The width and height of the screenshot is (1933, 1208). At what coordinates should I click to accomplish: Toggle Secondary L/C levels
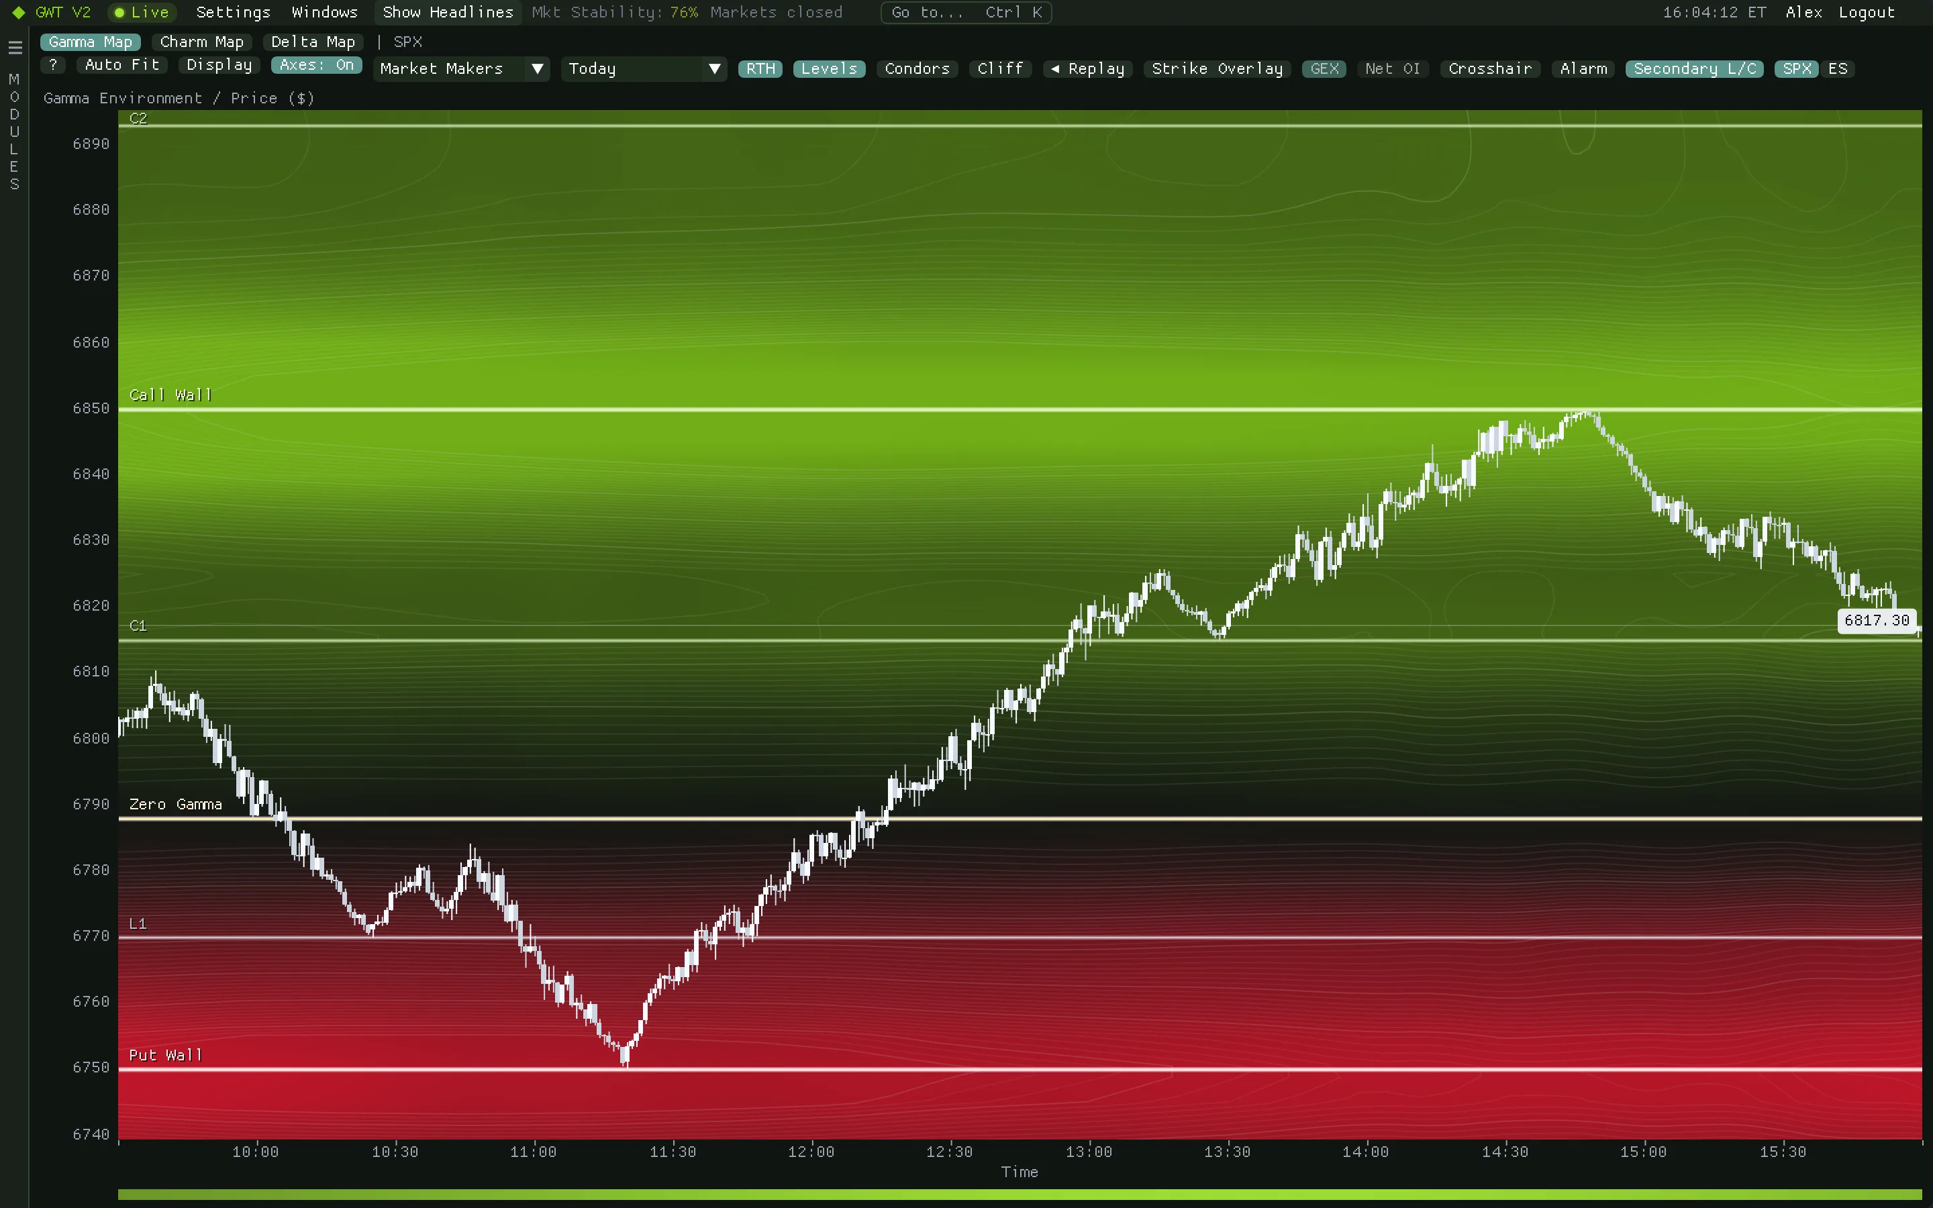coord(1694,68)
